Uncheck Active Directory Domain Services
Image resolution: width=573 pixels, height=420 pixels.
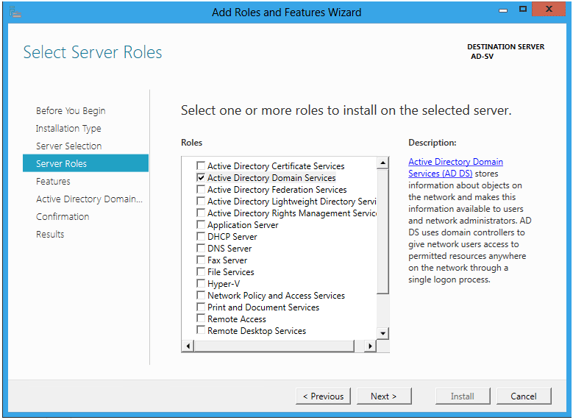coord(201,178)
